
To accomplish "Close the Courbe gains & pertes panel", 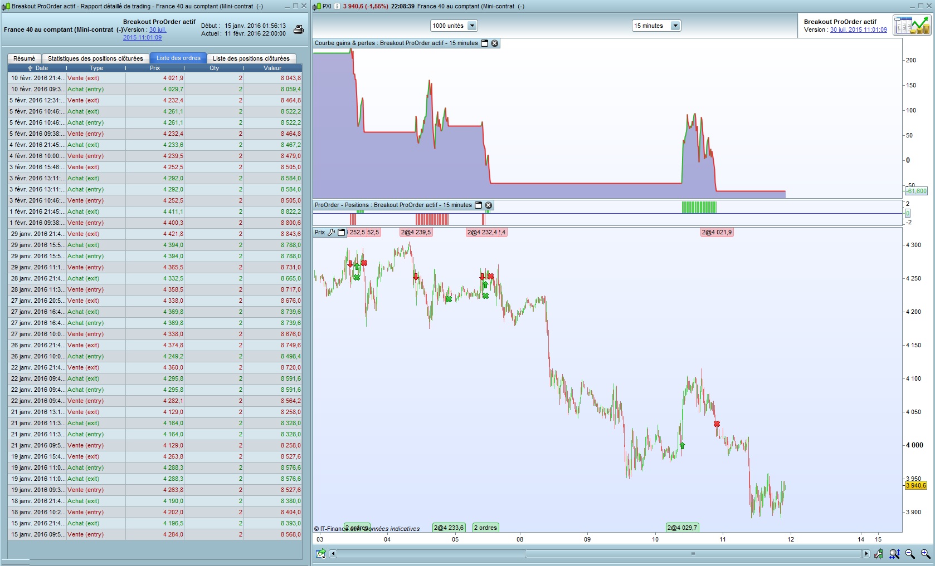I will click(x=494, y=43).
